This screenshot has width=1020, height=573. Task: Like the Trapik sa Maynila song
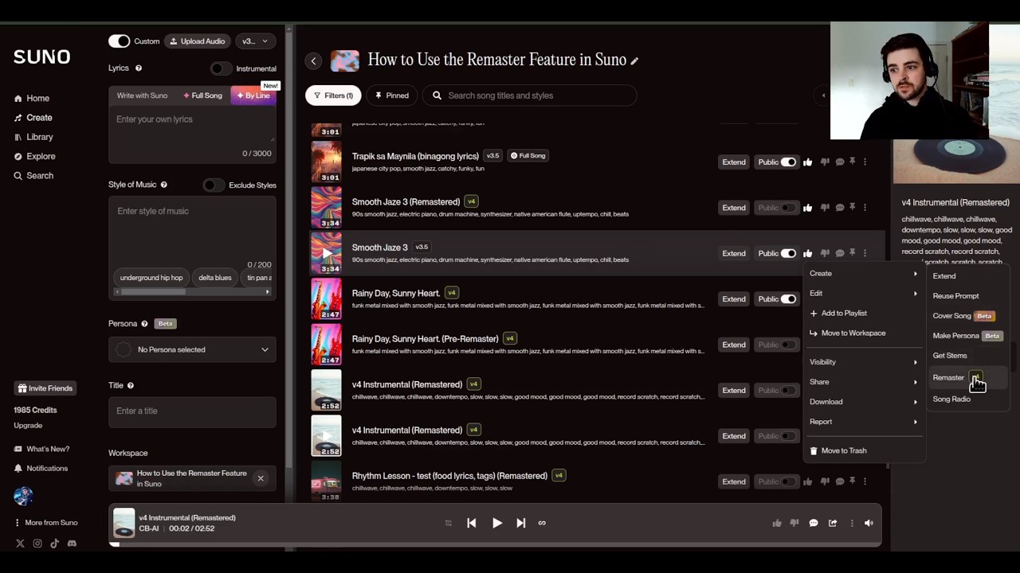(808, 162)
